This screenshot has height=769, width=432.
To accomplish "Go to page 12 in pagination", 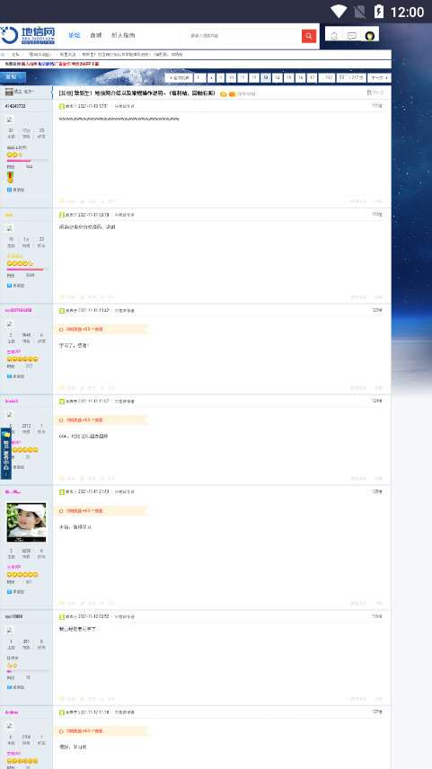I will (x=253, y=77).
